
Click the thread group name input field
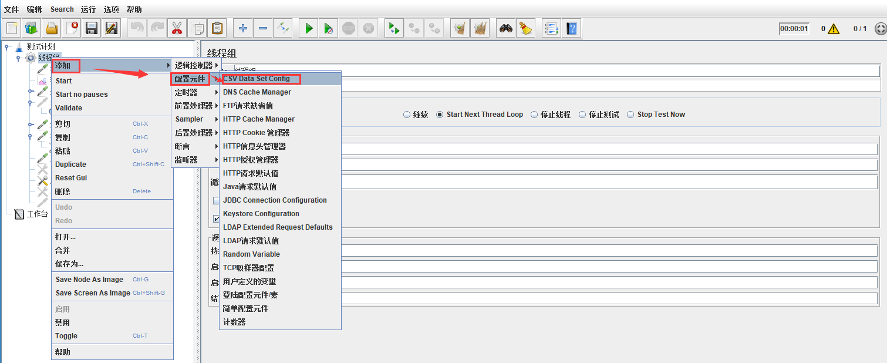click(557, 70)
